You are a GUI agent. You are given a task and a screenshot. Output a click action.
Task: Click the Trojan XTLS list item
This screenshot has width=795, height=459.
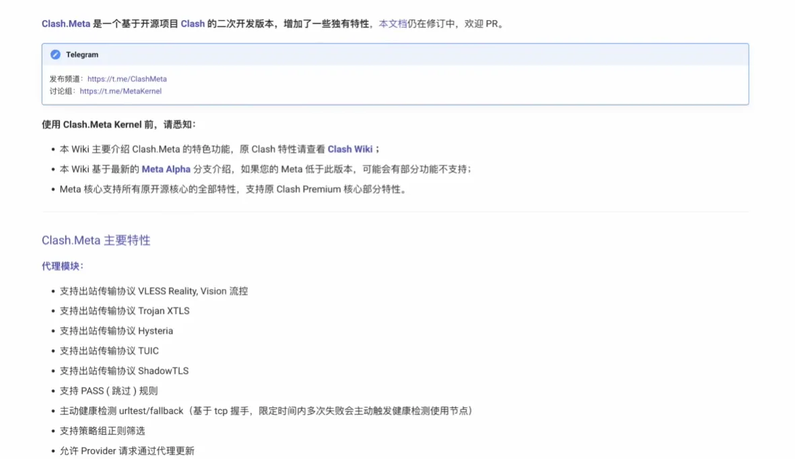pos(125,310)
